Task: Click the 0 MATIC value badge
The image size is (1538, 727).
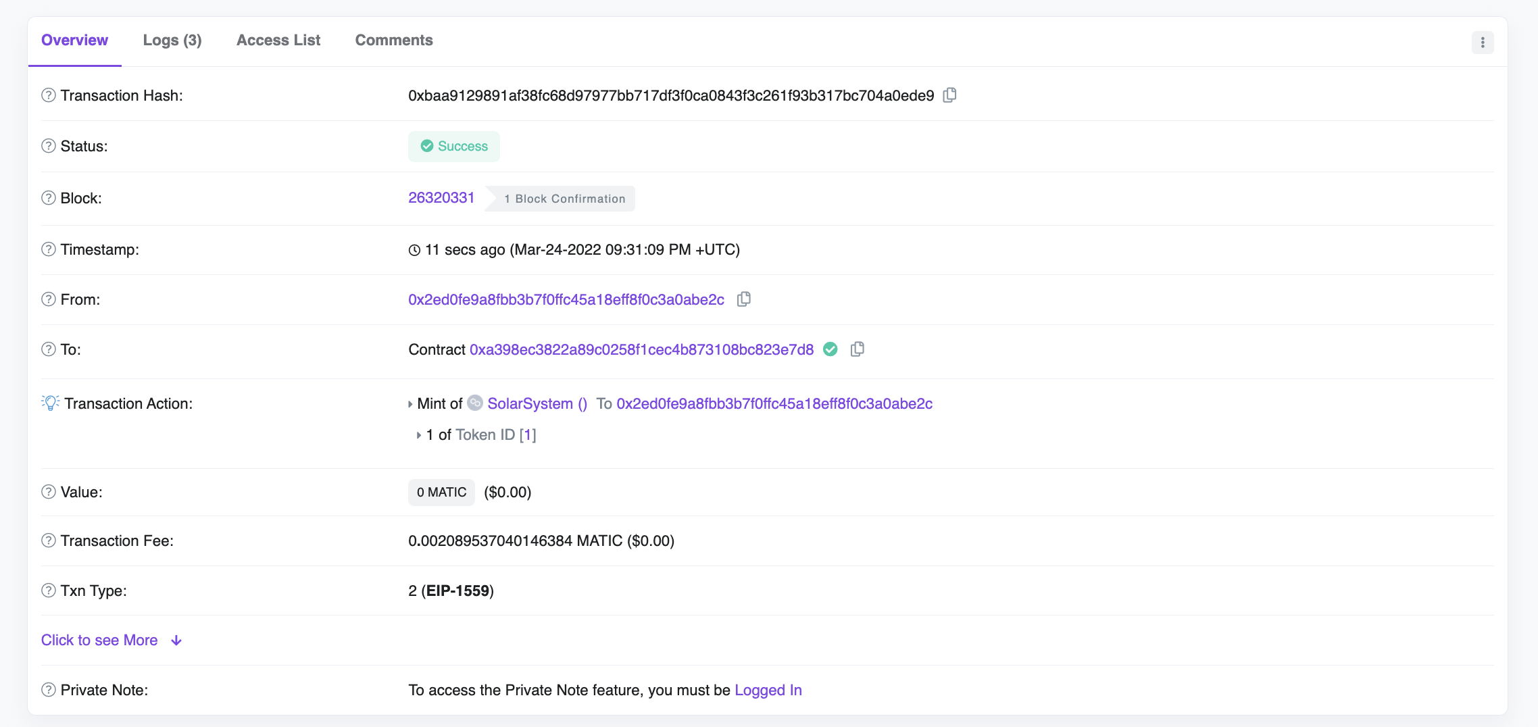Action: 441,492
